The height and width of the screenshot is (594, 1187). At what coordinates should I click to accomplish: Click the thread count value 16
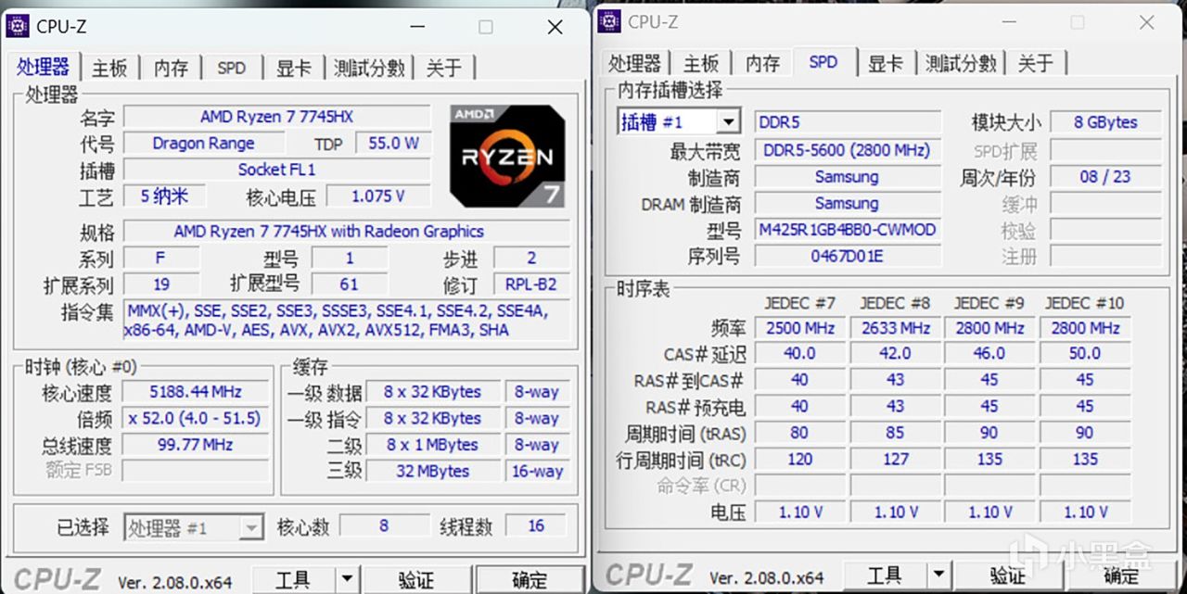coord(536,525)
